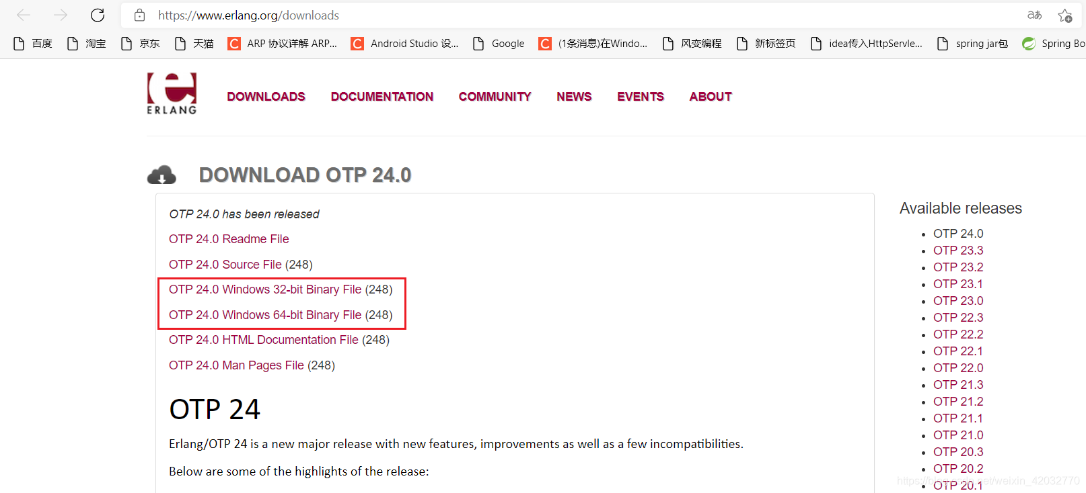
Task: Open the ABOUT menu item
Action: [710, 97]
